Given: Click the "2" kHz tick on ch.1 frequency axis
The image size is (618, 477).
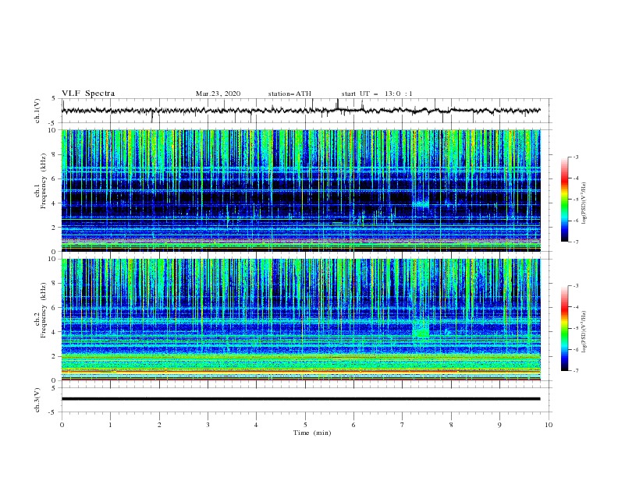Looking at the screenshot, I should (x=55, y=228).
